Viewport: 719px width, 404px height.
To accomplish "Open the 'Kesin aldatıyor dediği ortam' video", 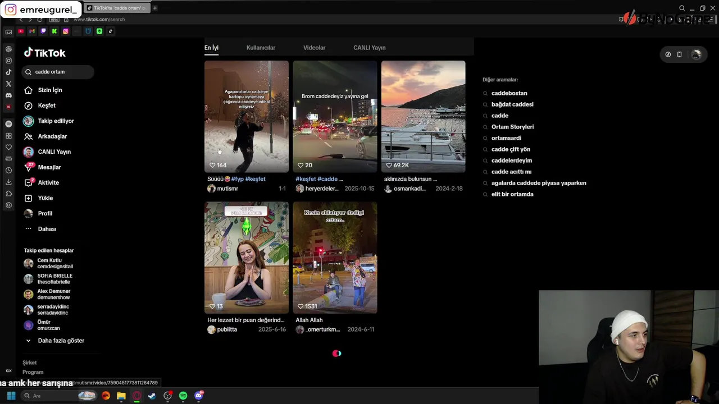I will pos(335,258).
